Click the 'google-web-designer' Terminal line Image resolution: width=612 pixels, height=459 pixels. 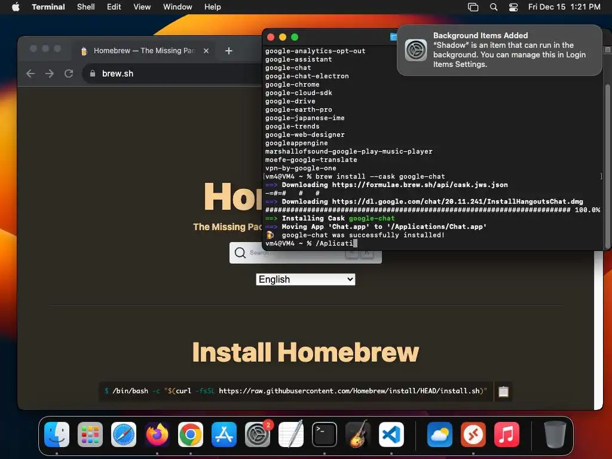point(305,134)
